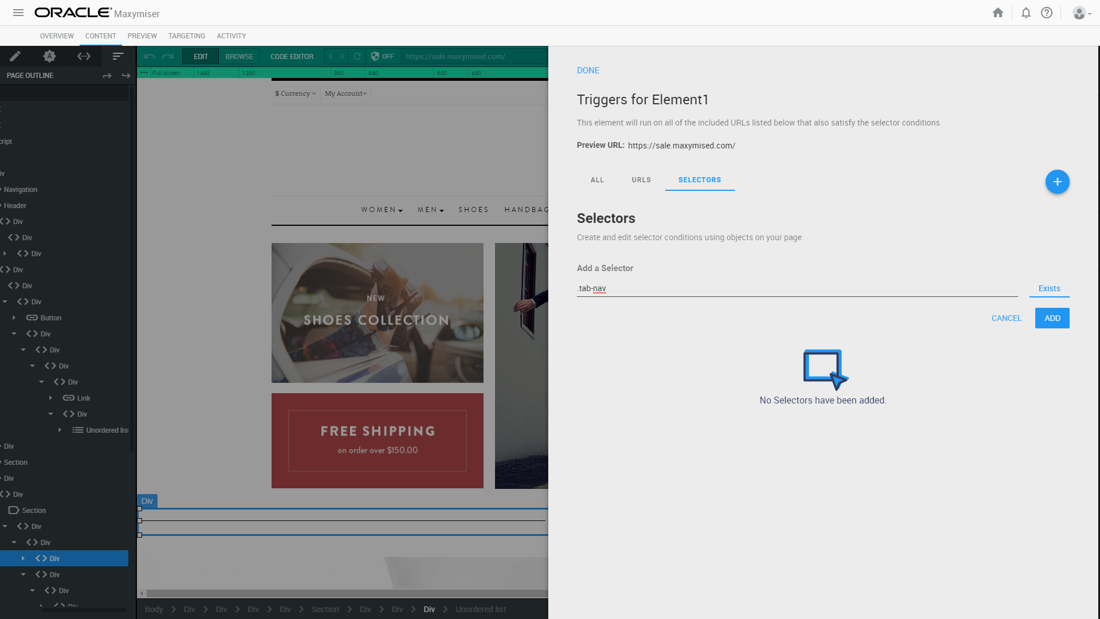Open the TARGETING tab
Image resolution: width=1100 pixels, height=619 pixels.
click(x=187, y=36)
